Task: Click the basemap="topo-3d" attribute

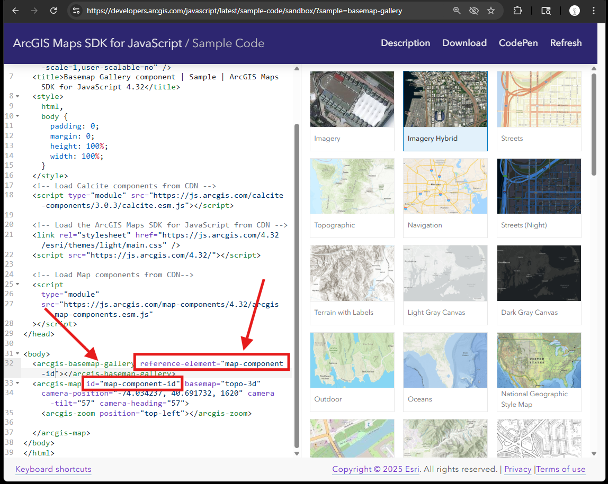Action: (x=223, y=383)
